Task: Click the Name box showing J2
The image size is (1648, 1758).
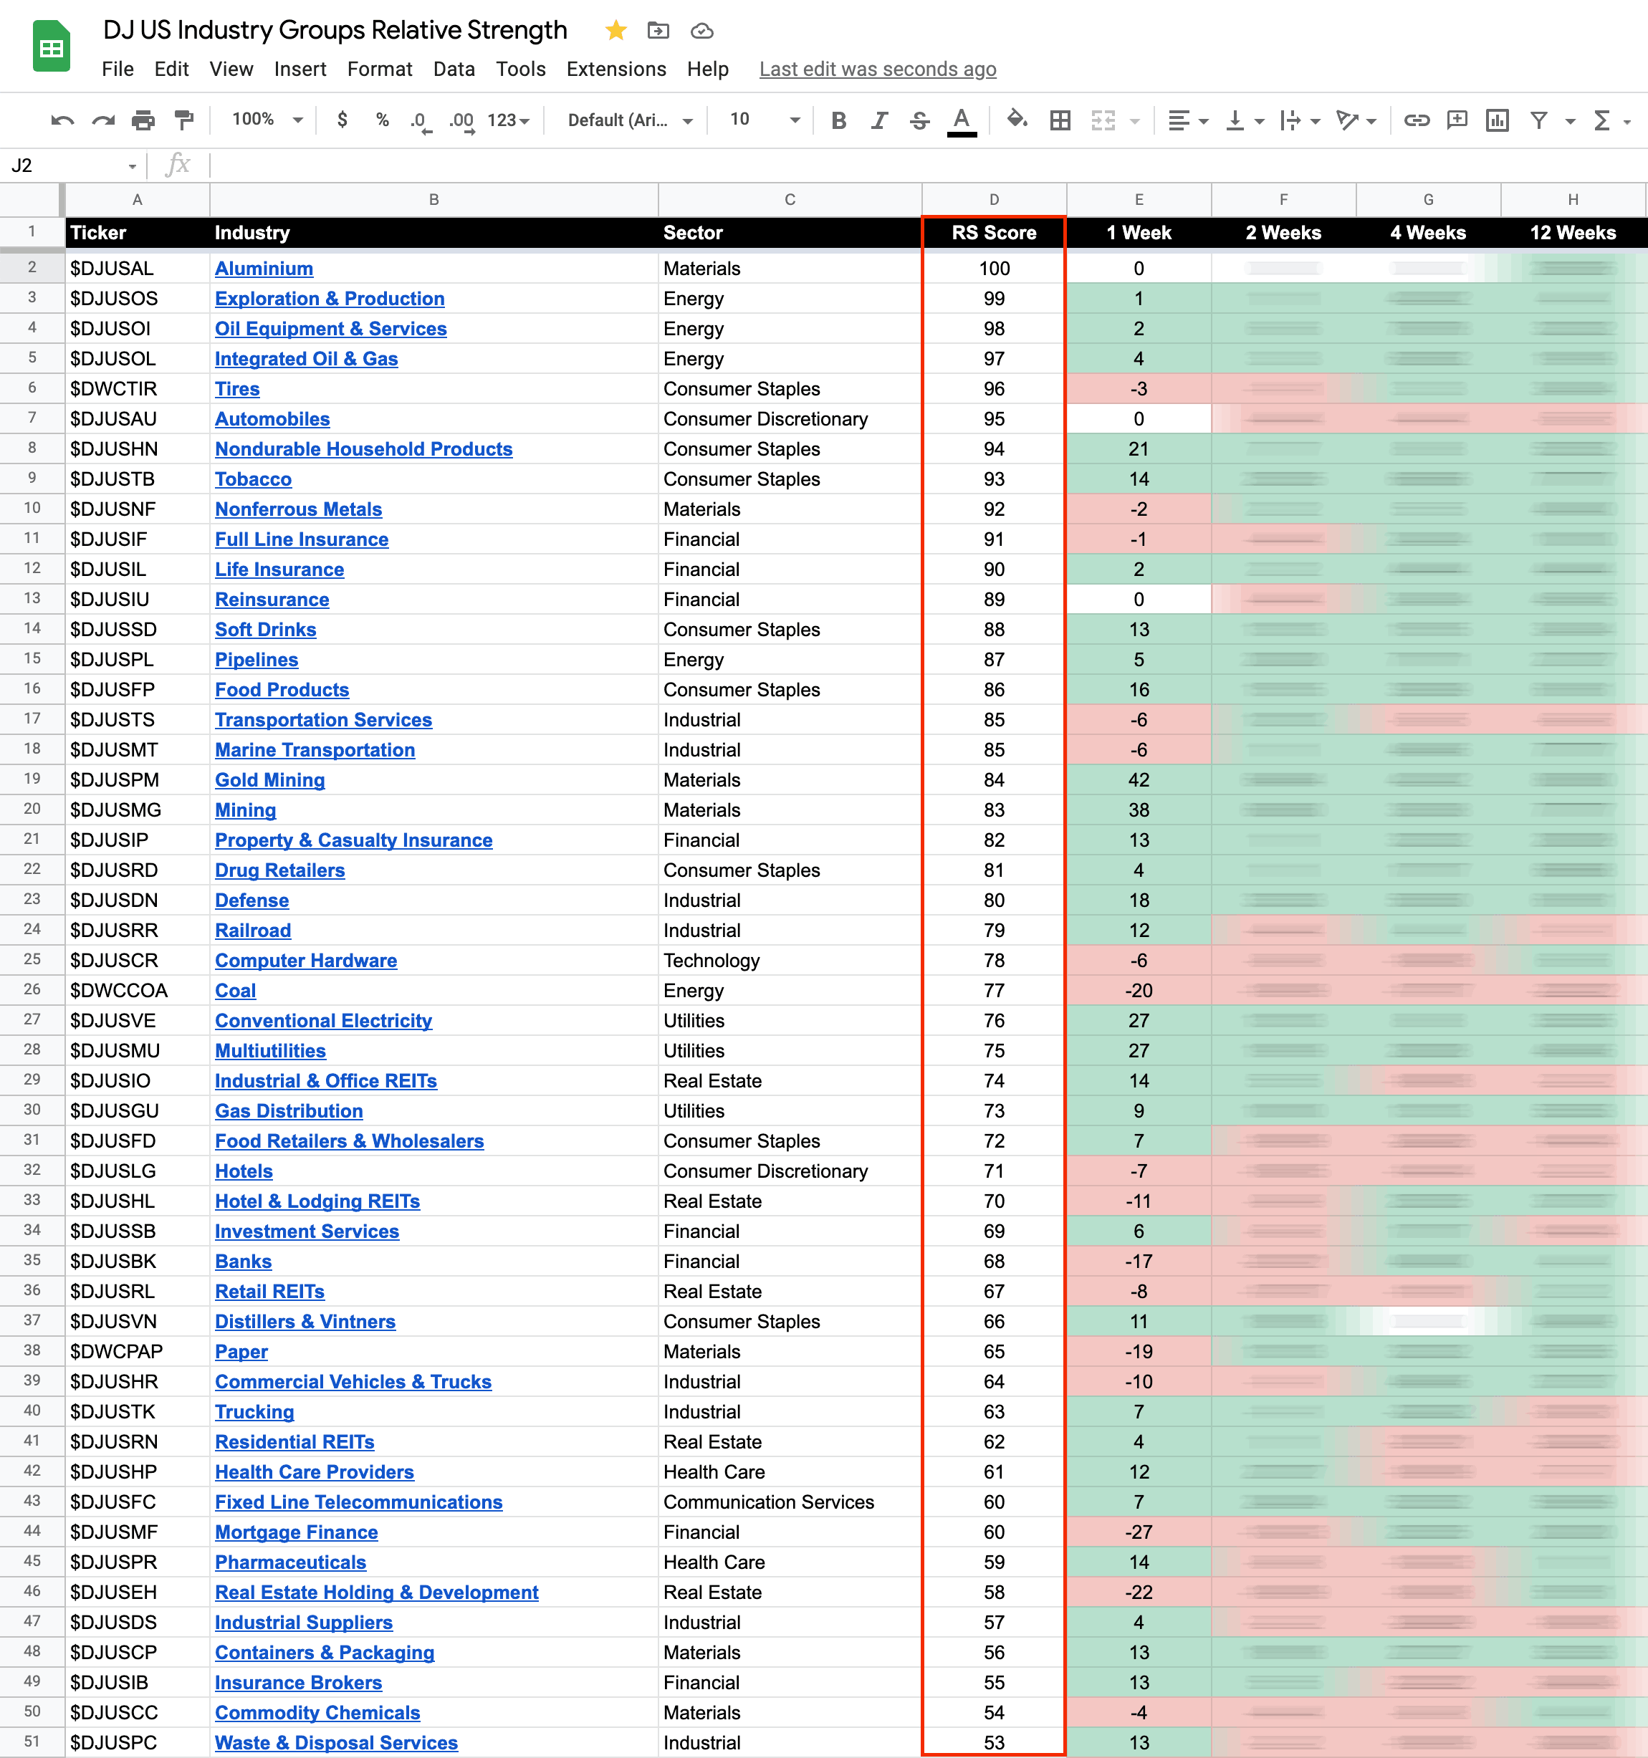Action: click(x=72, y=165)
